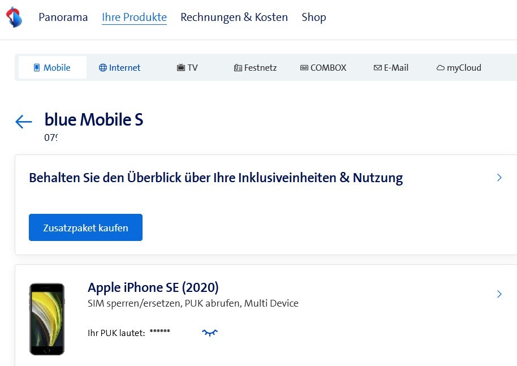The image size is (517, 366).
Task: Expand the Apple iPhone SE chevron
Action: pyautogui.click(x=499, y=294)
